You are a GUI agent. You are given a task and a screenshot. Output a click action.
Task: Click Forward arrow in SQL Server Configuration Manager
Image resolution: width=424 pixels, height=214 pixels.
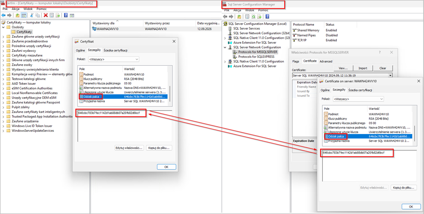click(231, 16)
